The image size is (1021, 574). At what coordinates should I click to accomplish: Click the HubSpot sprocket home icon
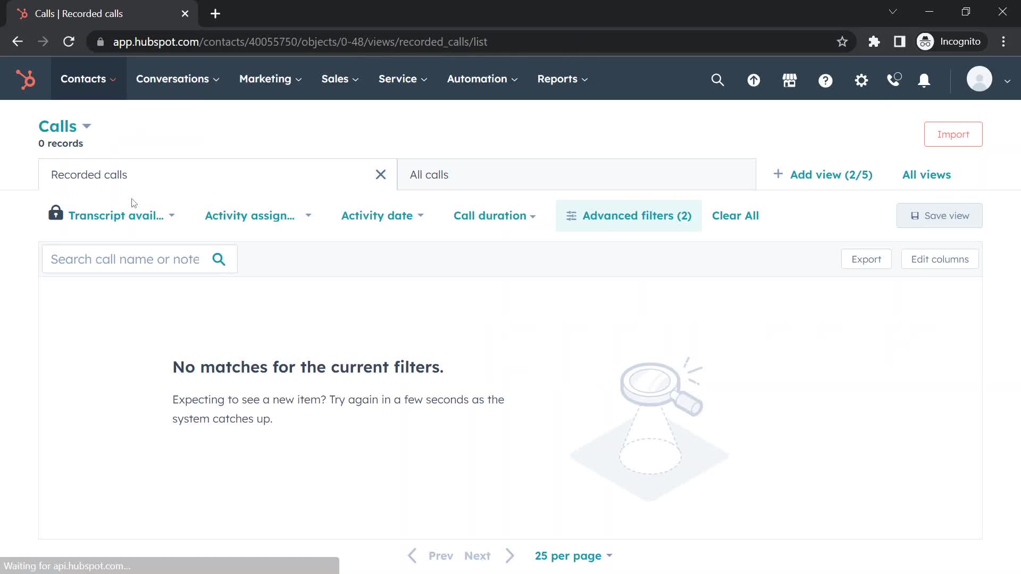pyautogui.click(x=25, y=79)
